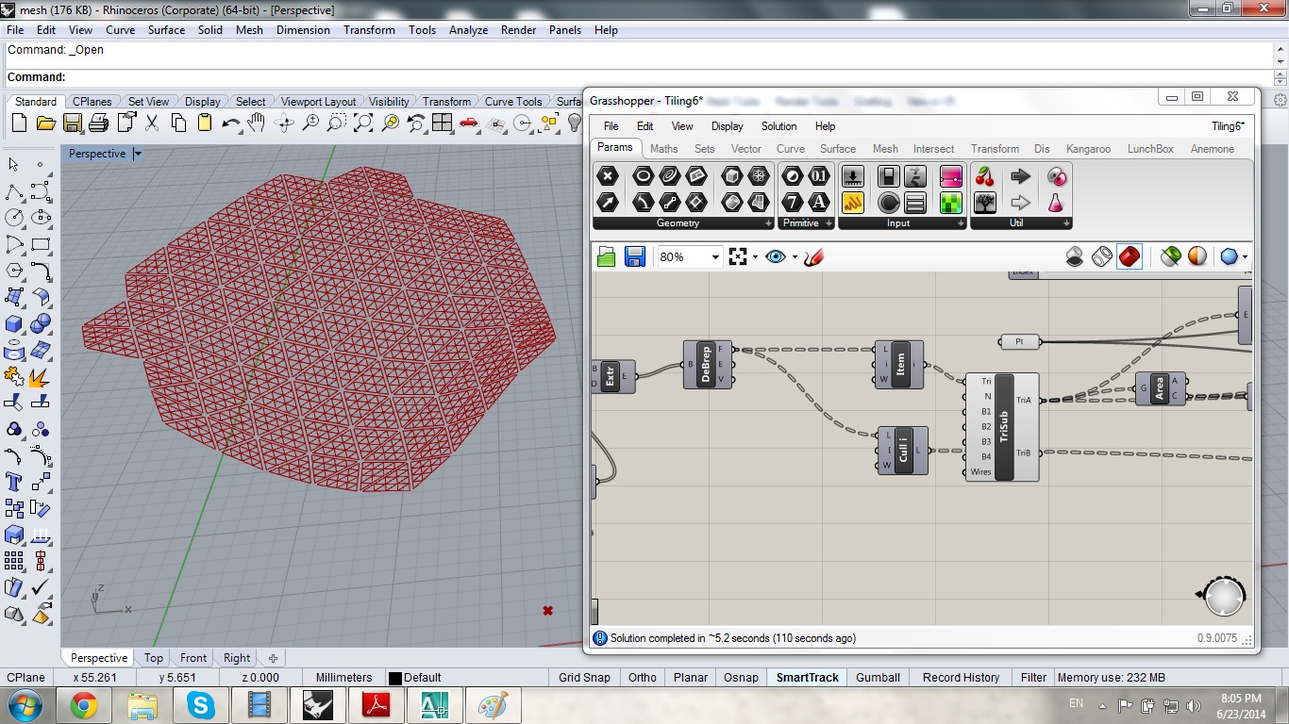This screenshot has width=1289, height=724.
Task: Add a Mesh parameter from Geometry panel
Action: click(758, 176)
